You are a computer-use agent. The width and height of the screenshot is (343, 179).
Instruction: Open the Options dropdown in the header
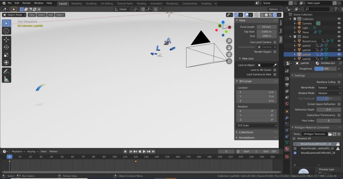(275, 9)
